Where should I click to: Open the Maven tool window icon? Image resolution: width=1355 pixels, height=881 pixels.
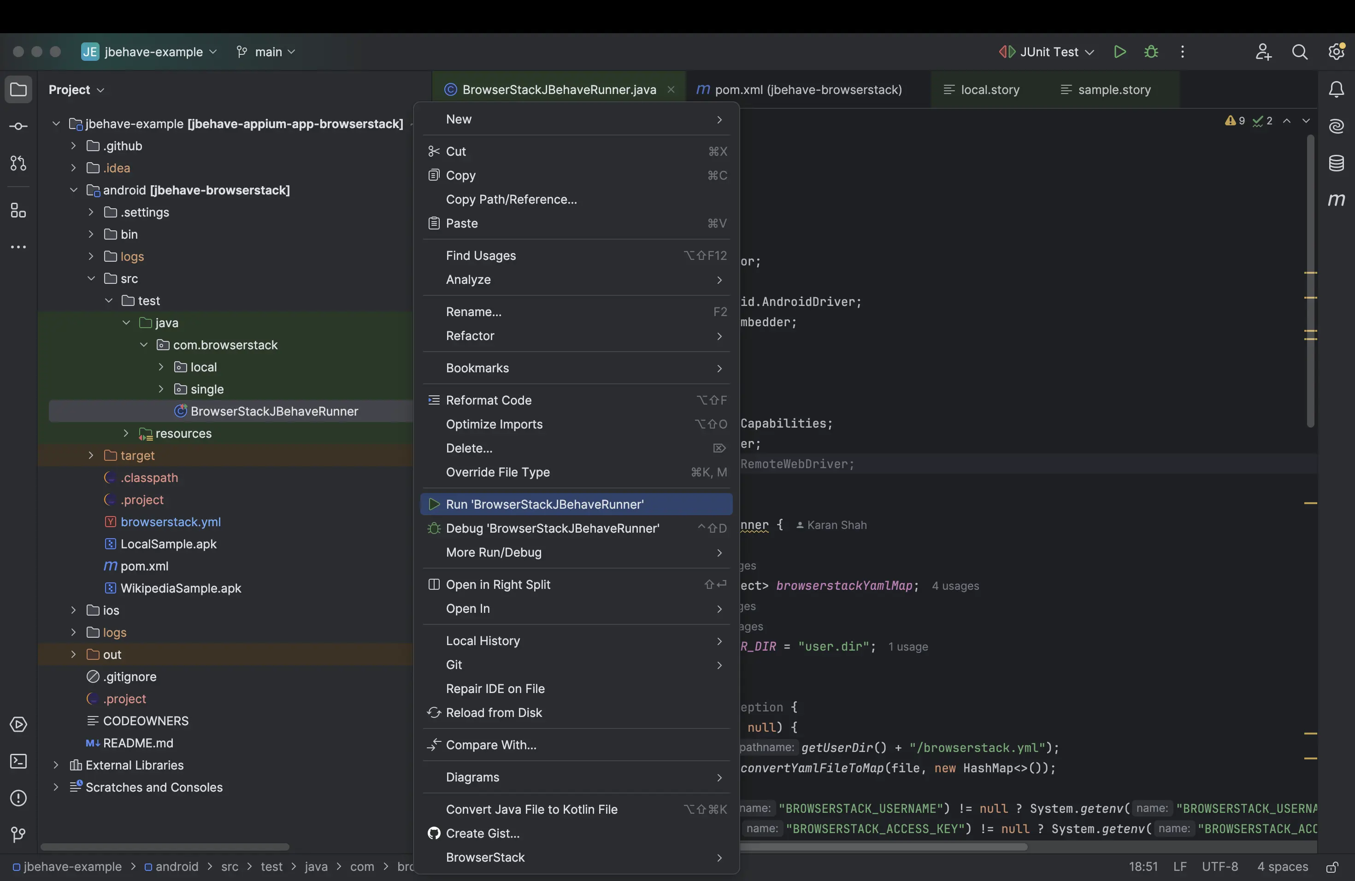click(x=1336, y=200)
